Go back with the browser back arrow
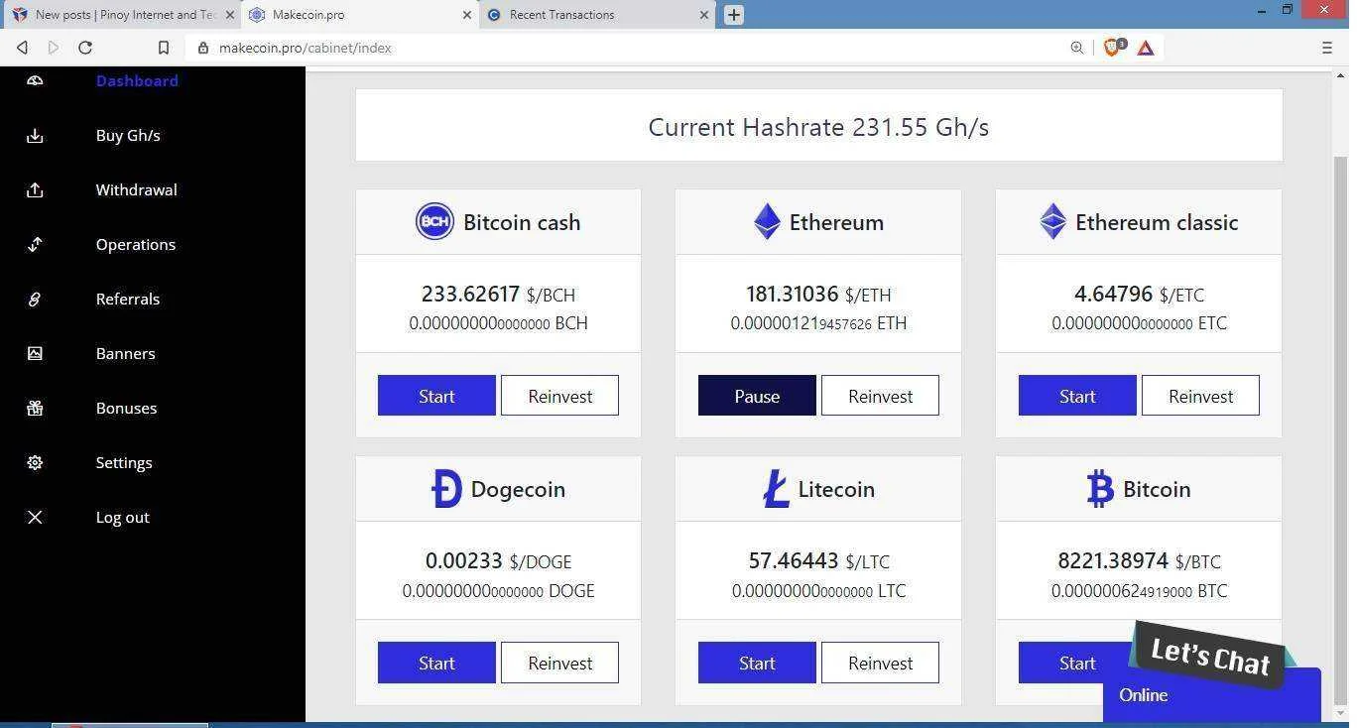Viewport: 1357px width, 728px height. [22, 48]
